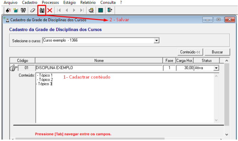The height and width of the screenshot is (141, 238).
Task: Go to previous record arrow in toolbar
Action: pyautogui.click(x=67, y=10)
